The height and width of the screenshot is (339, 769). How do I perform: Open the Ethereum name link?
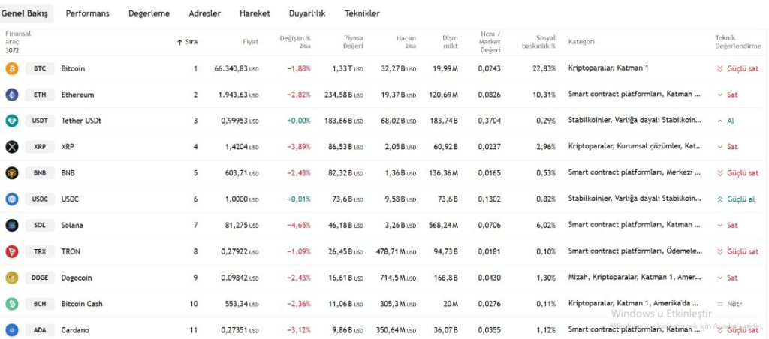click(x=77, y=94)
